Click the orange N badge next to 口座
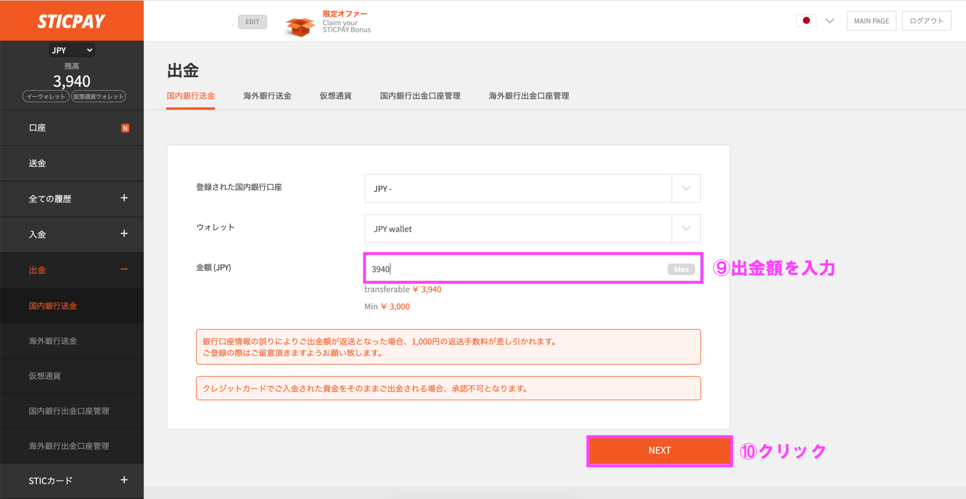 125,128
